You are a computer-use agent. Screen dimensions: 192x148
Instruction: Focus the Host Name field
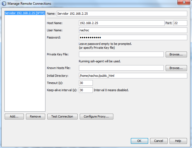coord(122,23)
